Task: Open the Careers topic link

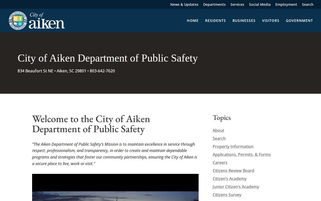Action: pos(220,163)
